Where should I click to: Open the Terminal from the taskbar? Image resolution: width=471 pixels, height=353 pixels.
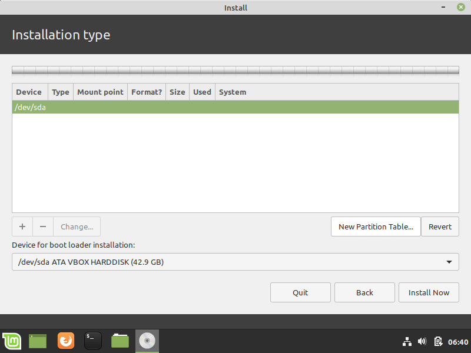coord(93,341)
